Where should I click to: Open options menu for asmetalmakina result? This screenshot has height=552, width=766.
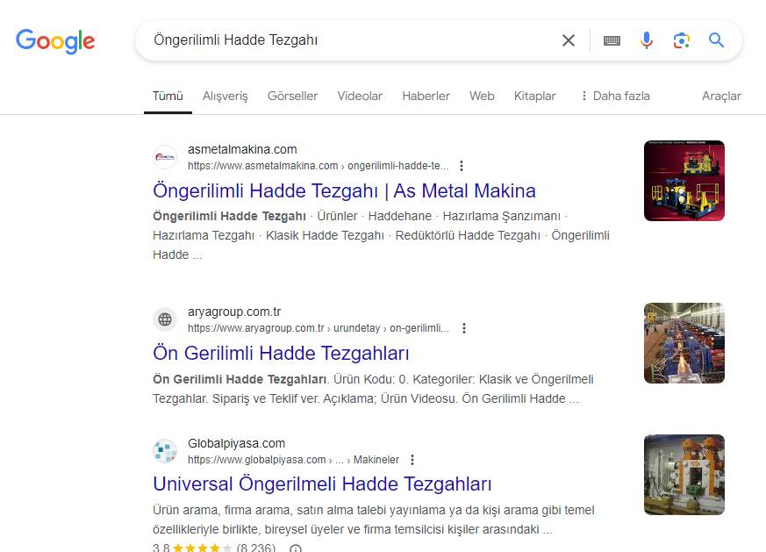click(x=462, y=166)
